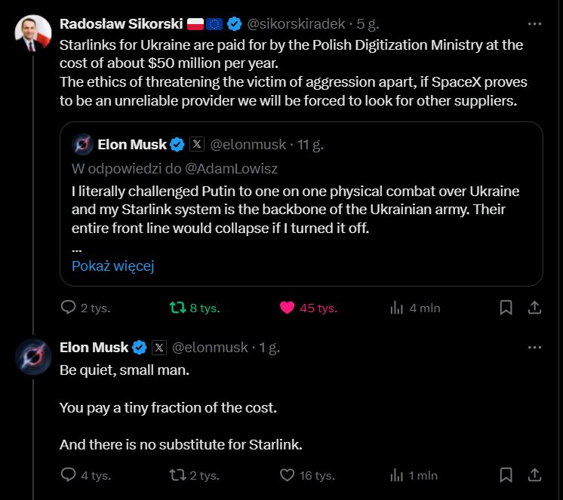Like Elon Musk's reply with 16 tys.

click(287, 475)
